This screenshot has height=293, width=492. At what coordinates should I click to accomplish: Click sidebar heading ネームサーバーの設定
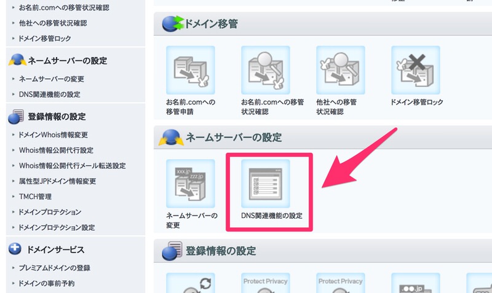[68, 60]
